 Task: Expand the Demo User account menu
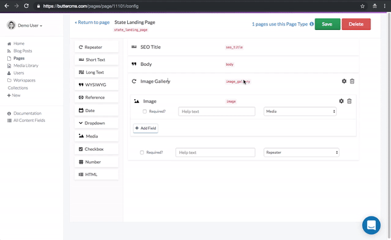pos(30,25)
